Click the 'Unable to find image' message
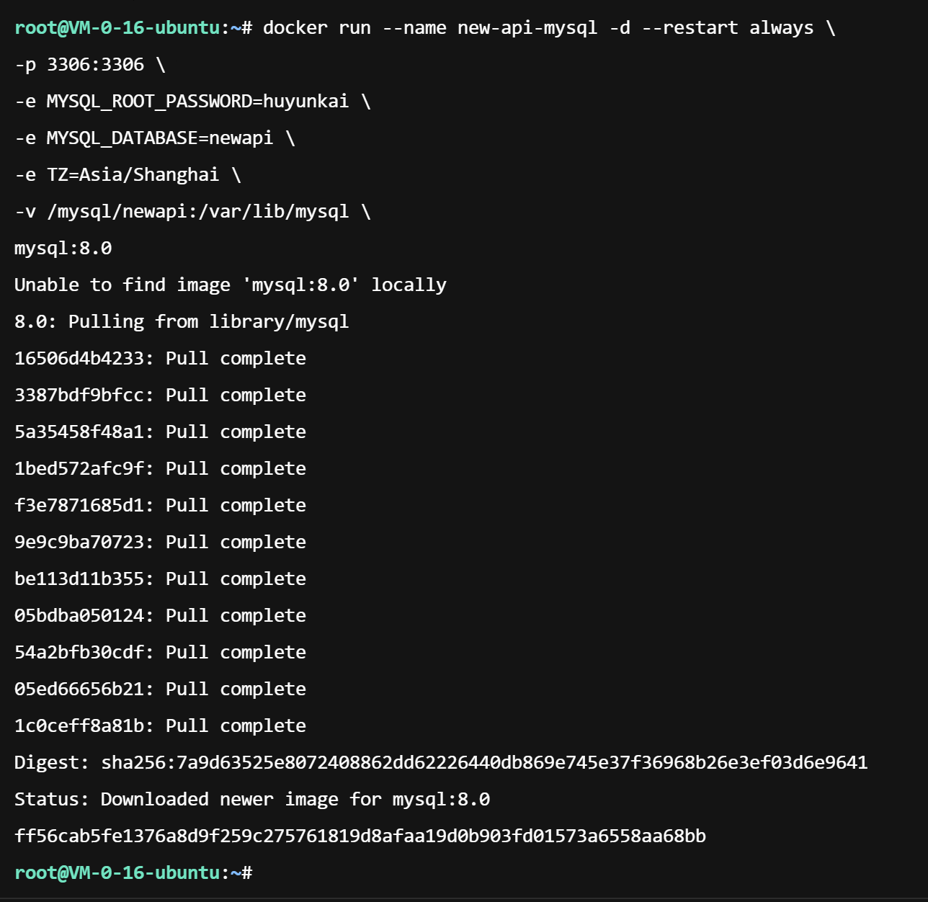Viewport: 928px width, 902px height. [x=230, y=285]
